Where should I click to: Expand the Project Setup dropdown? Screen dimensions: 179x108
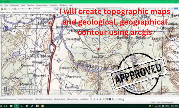[x=5, y=12]
